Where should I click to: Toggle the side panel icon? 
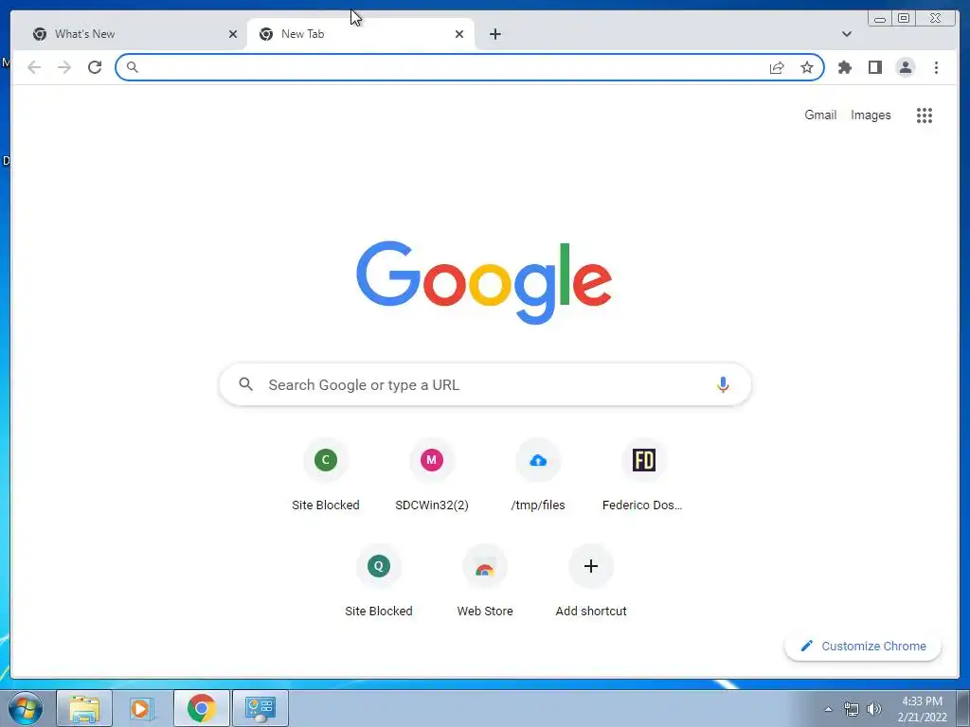tap(874, 67)
